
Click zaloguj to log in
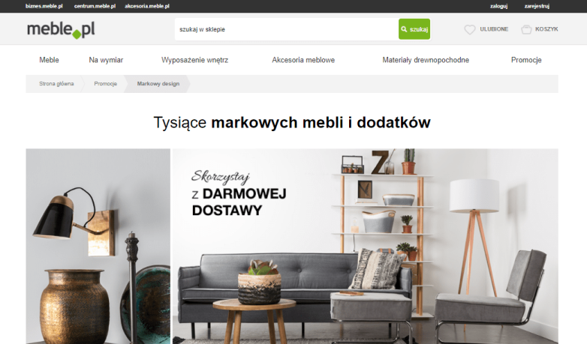point(499,6)
